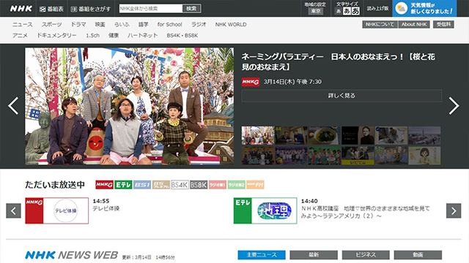Filter now-airing by ラジオ第1 channel
469x263 pixels.
(x=218, y=185)
